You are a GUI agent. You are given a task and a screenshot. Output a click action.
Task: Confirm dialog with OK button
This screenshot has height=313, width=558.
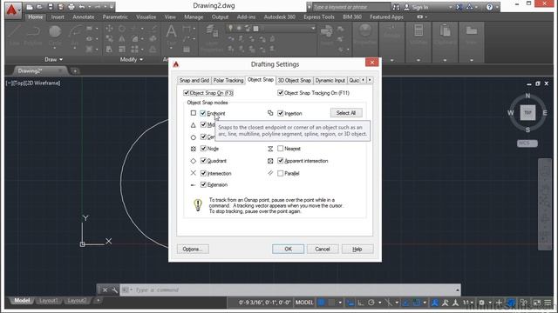288,250
